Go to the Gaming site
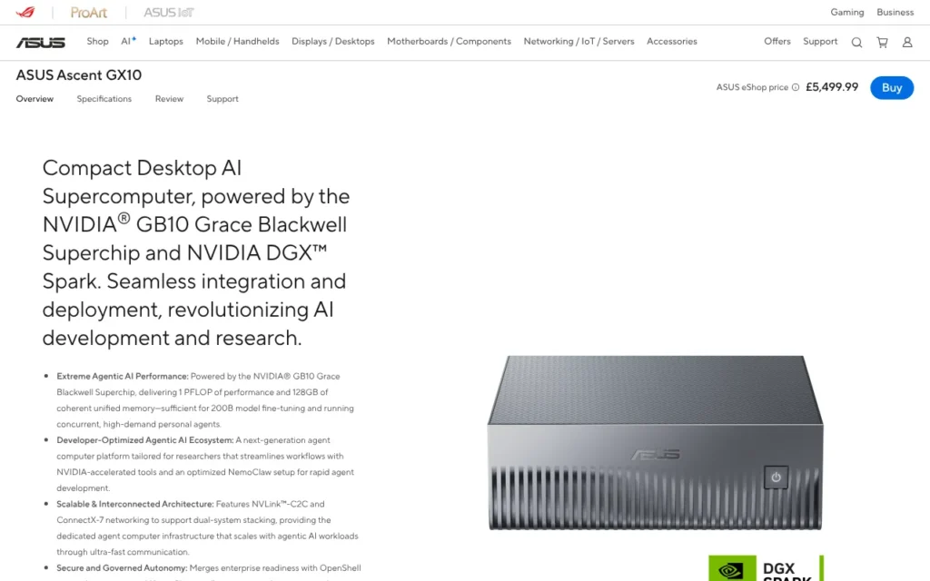930x581 pixels. click(847, 13)
